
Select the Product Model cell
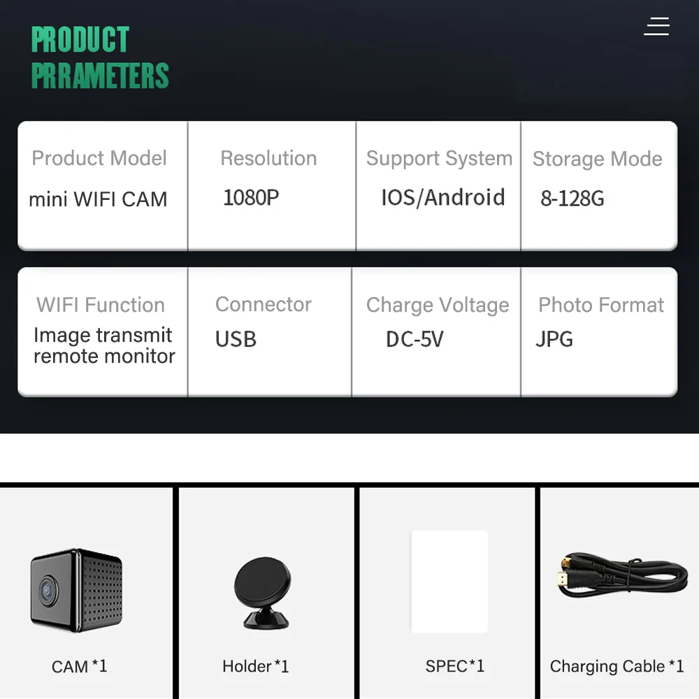pos(103,185)
